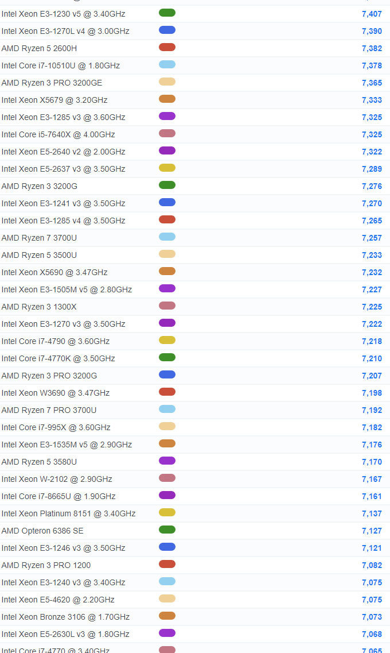The image size is (390, 653).
Task: Click blue swatch beside Xeon E3-1270L v4
Action: pos(167,30)
